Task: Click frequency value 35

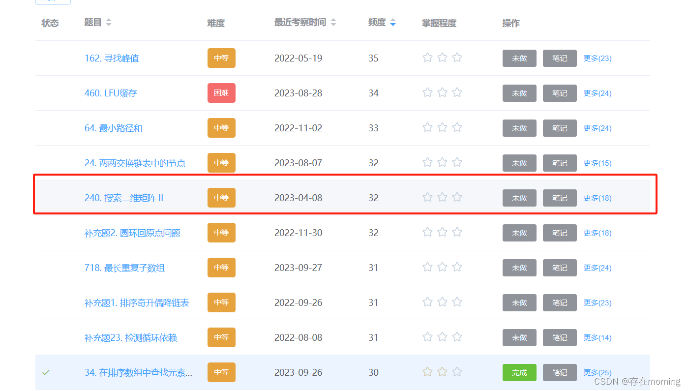Action: coord(373,58)
